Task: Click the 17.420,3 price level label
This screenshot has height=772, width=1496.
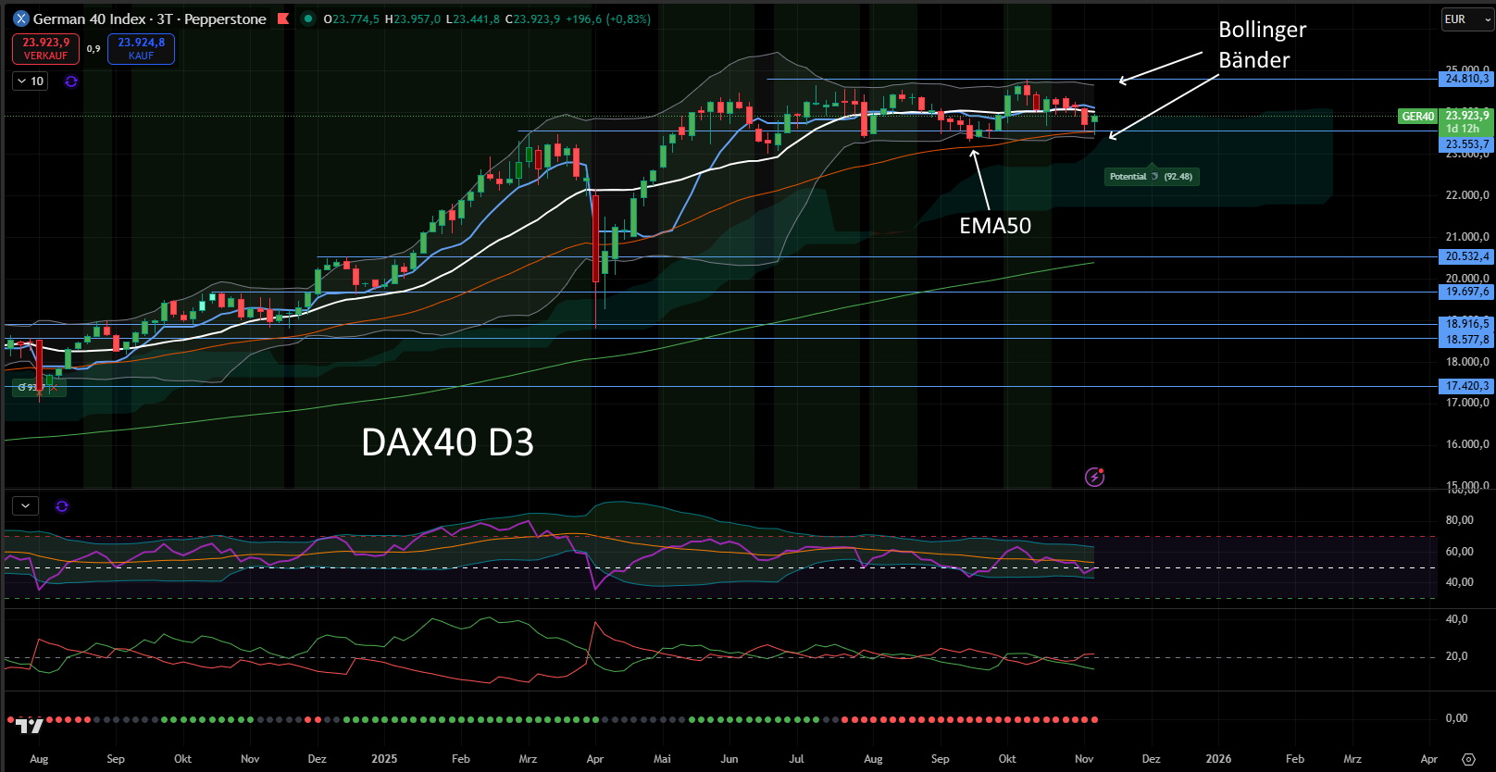Action: [x=1466, y=386]
